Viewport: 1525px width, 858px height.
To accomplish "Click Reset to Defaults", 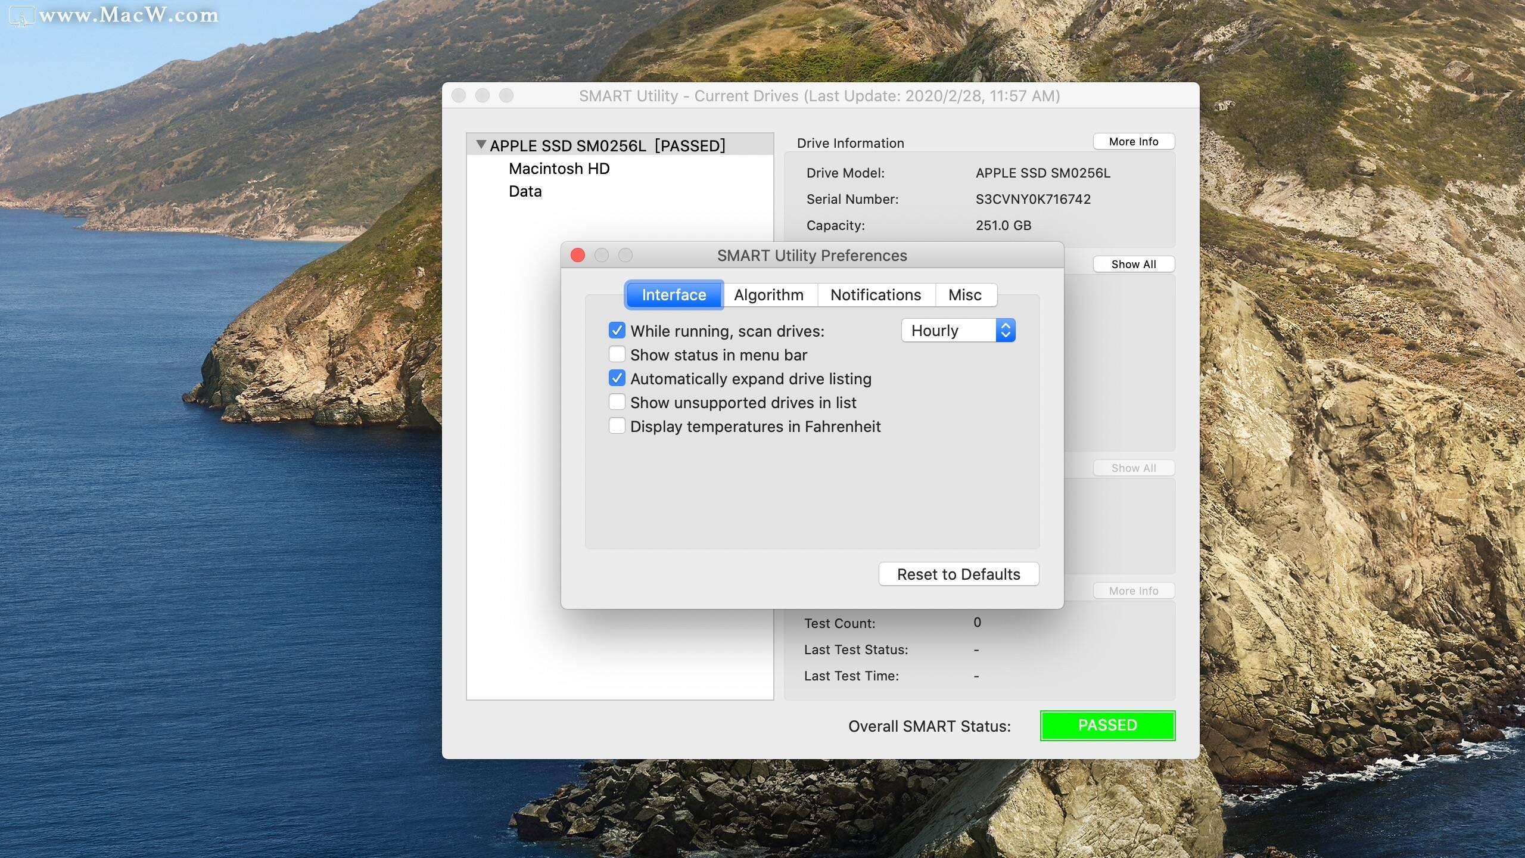I will (958, 574).
